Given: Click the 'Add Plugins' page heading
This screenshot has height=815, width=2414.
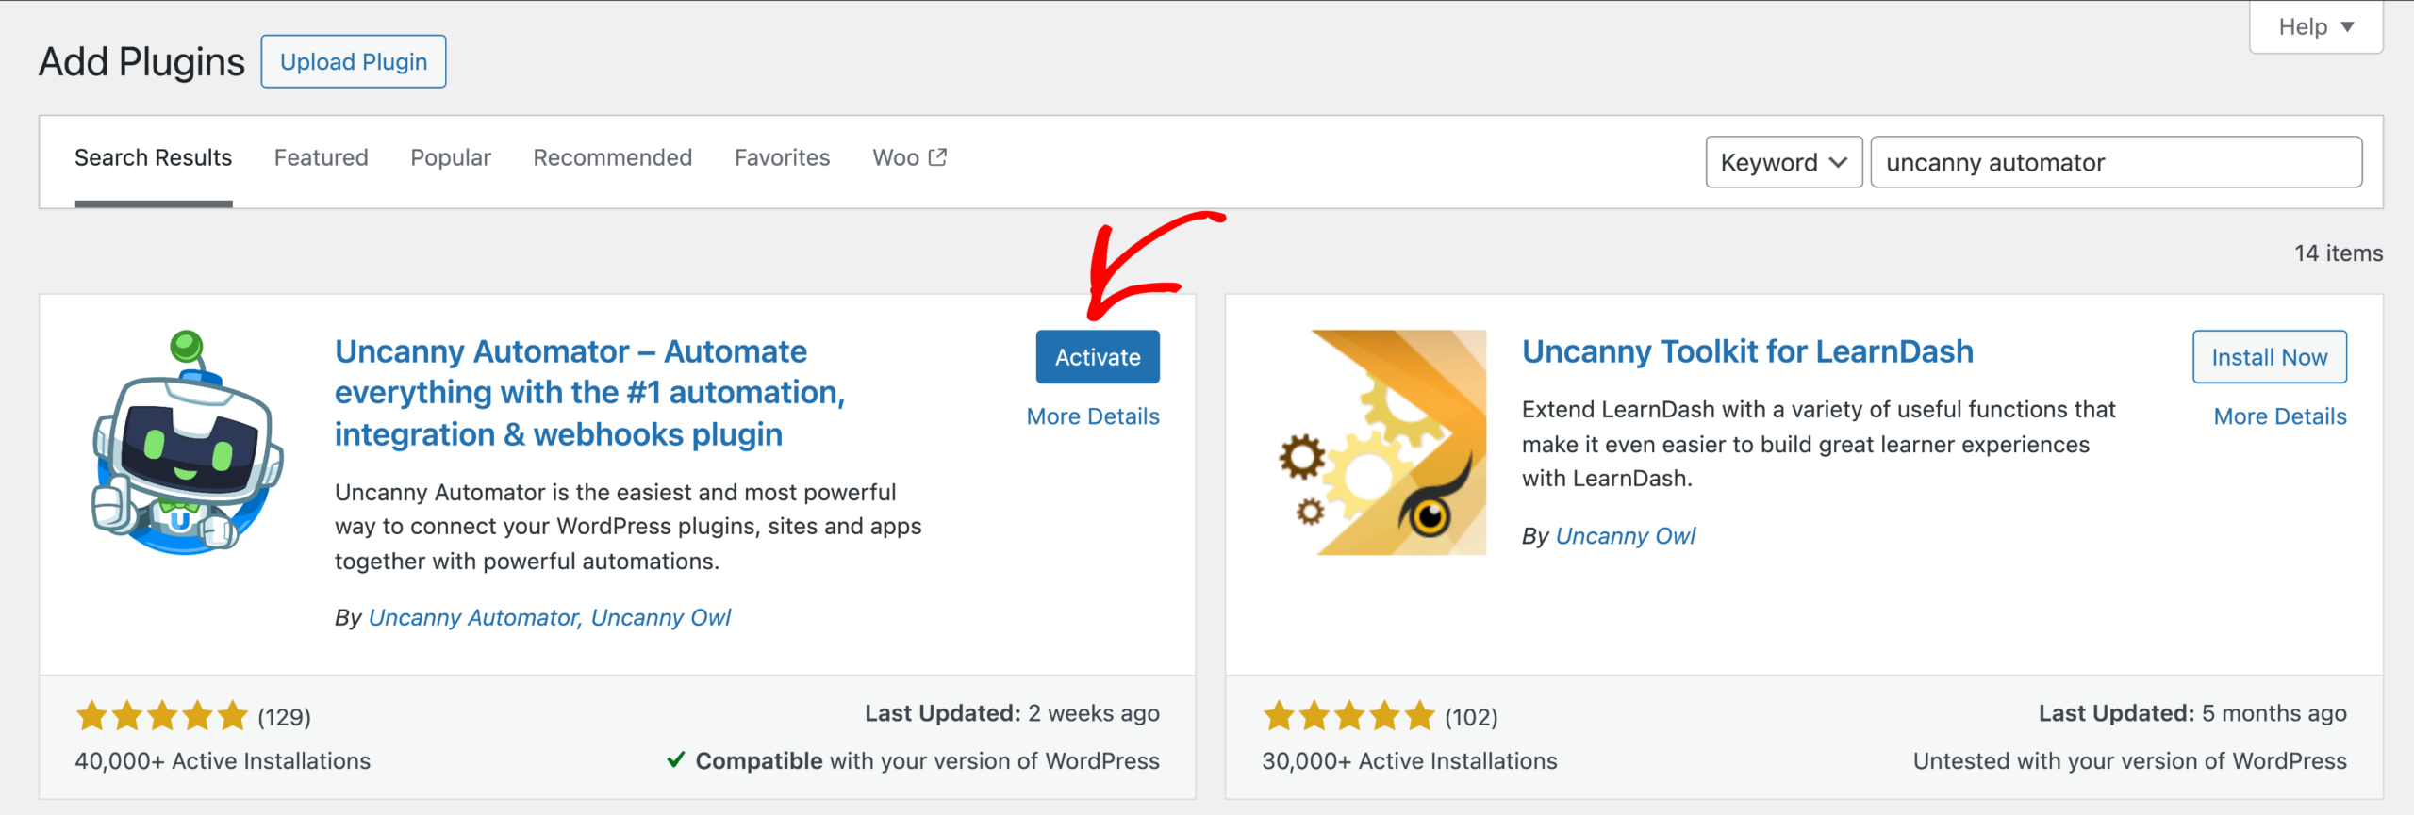Looking at the screenshot, I should click(141, 61).
